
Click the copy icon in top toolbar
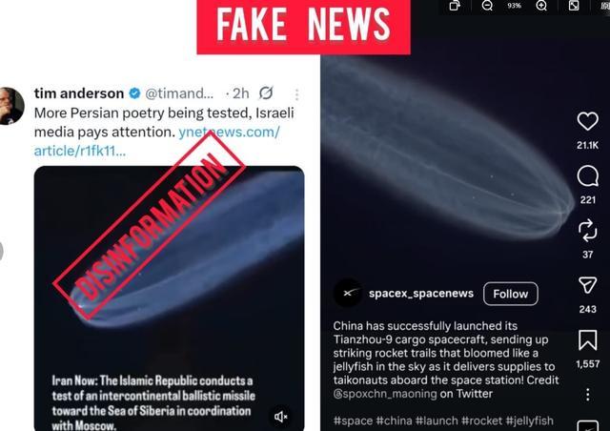[x=455, y=6]
